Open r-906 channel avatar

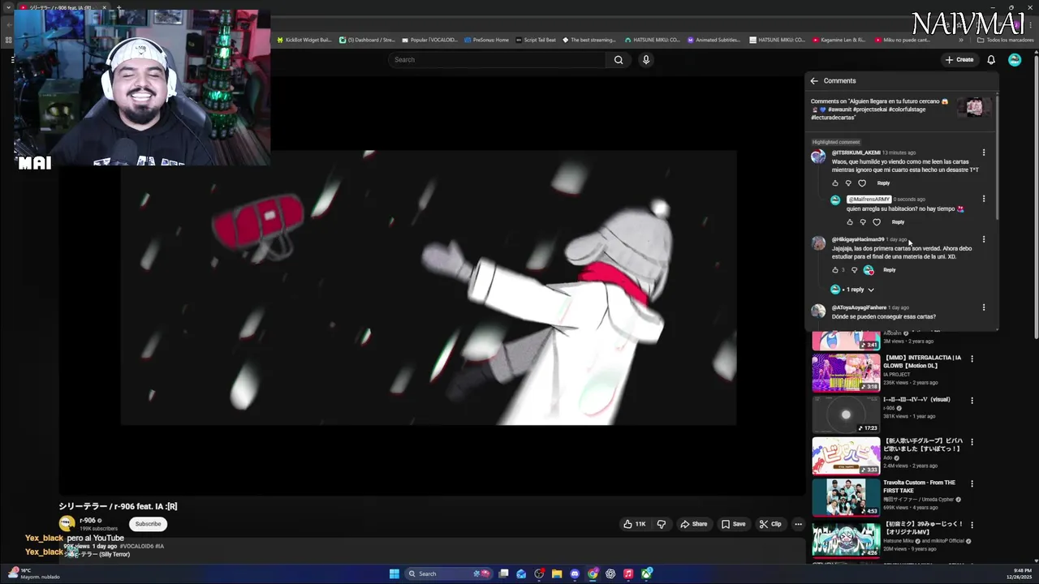pyautogui.click(x=67, y=524)
